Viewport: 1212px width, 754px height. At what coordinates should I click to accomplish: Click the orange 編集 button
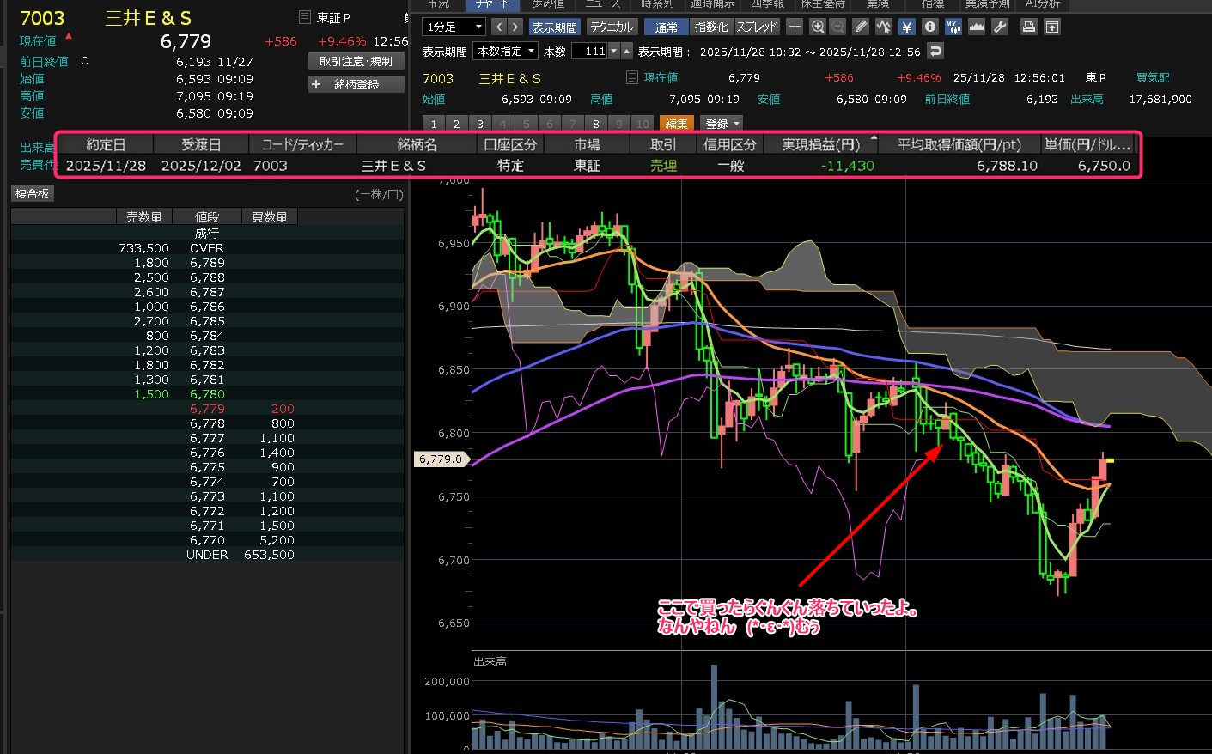click(676, 124)
